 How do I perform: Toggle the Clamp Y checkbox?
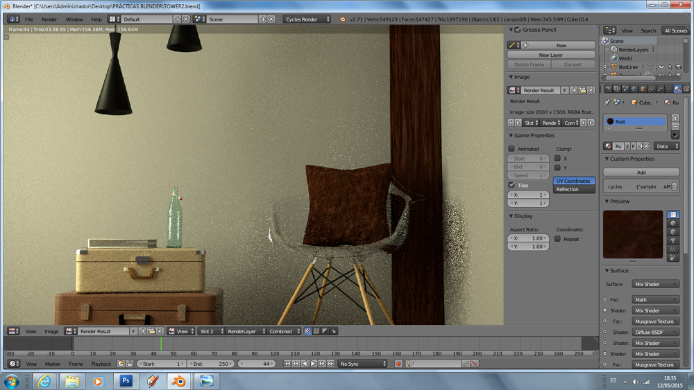click(x=558, y=168)
